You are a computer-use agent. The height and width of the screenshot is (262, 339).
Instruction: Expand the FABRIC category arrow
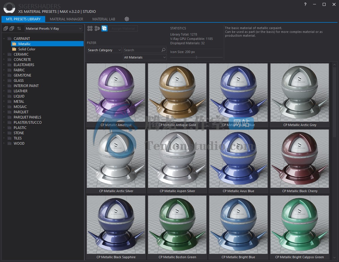pos(4,70)
